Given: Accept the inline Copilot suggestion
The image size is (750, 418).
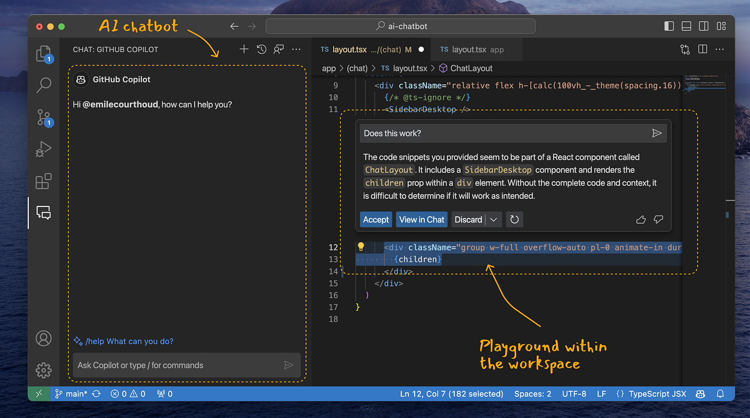Looking at the screenshot, I should coord(376,220).
